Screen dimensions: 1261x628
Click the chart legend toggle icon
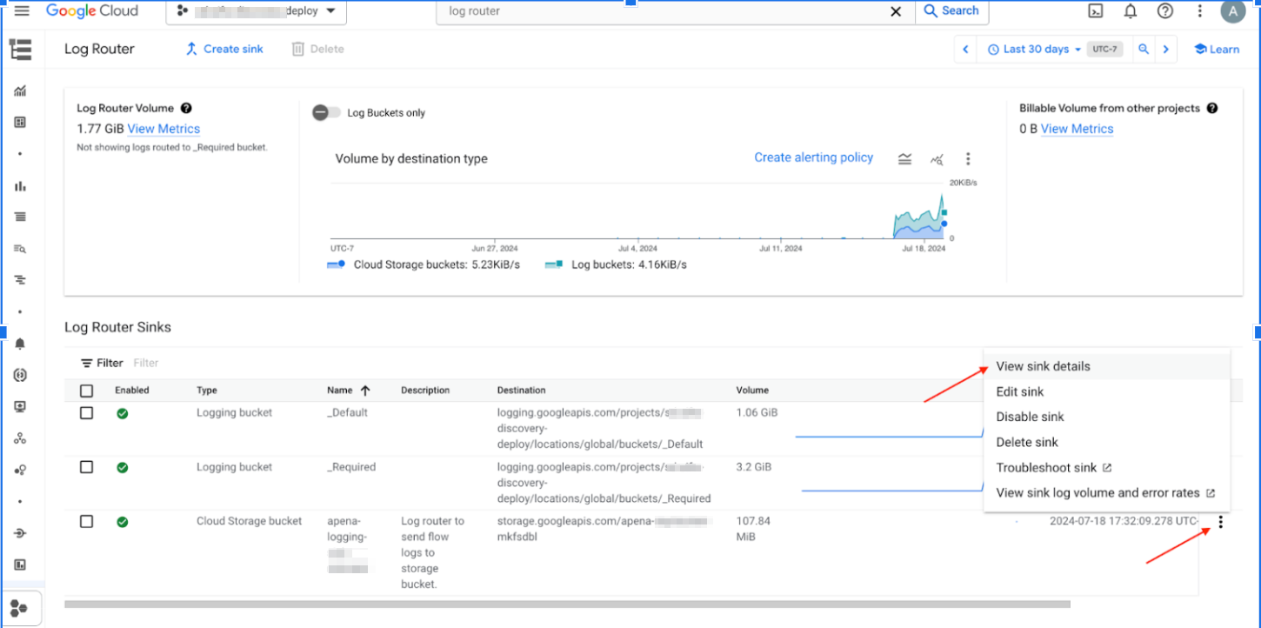[905, 159]
